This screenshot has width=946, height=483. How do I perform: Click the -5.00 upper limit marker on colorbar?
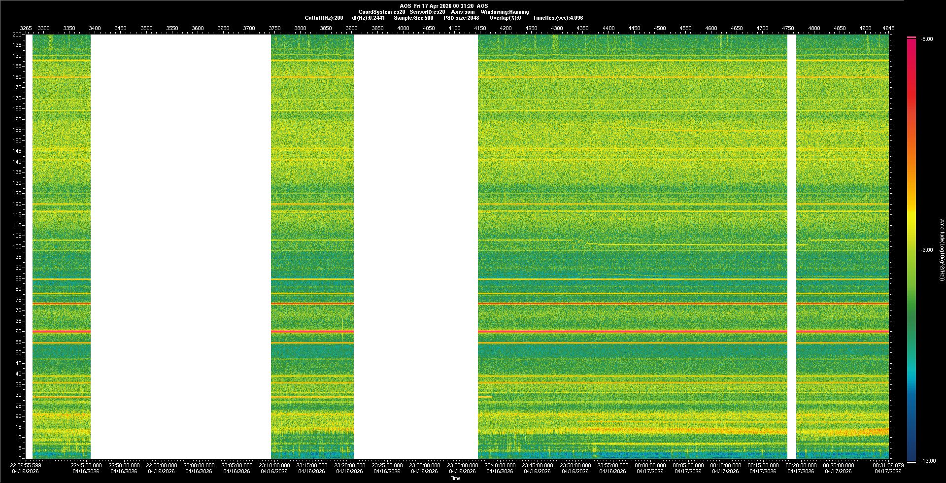[927, 39]
